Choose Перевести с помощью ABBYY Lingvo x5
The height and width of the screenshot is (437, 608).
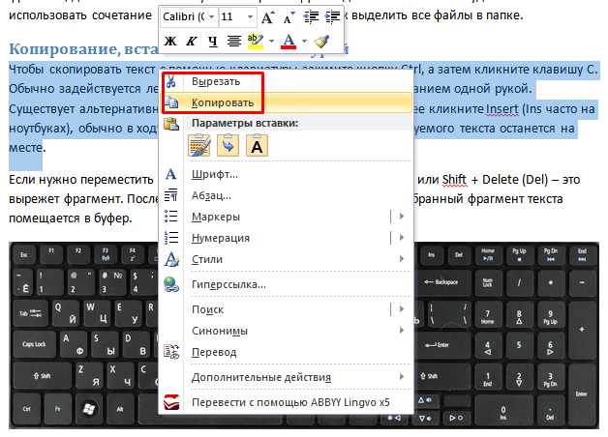pos(287,402)
